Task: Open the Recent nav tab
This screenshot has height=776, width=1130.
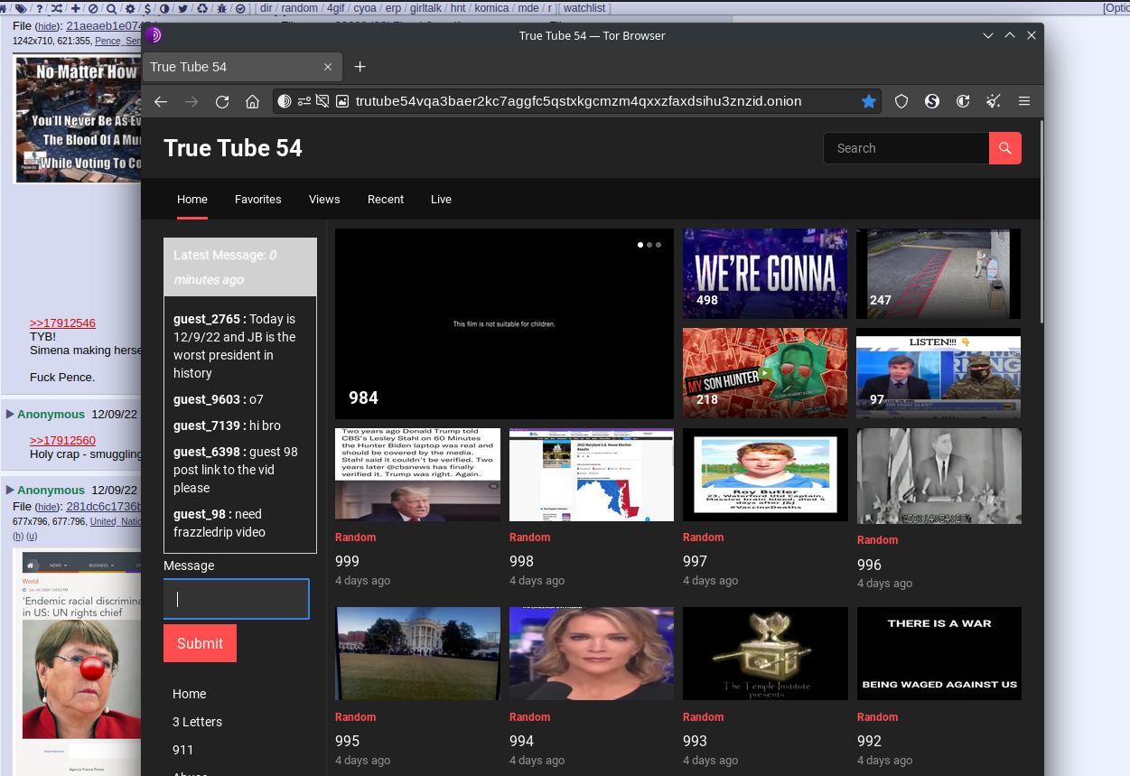Action: pyautogui.click(x=386, y=199)
